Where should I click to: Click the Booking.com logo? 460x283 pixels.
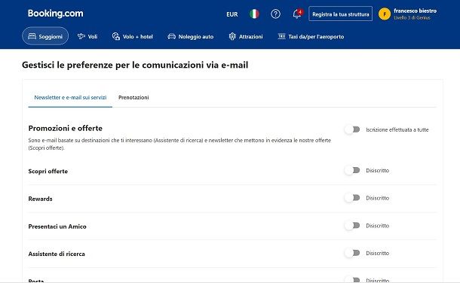tap(56, 14)
